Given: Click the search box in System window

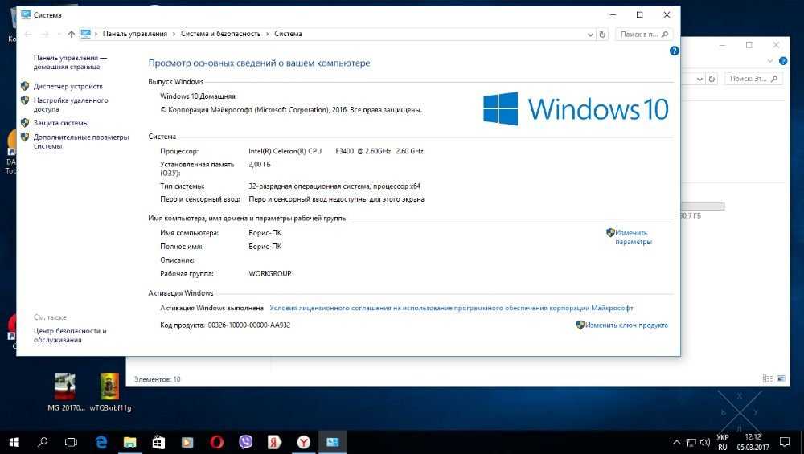Looking at the screenshot, I should tap(644, 35).
